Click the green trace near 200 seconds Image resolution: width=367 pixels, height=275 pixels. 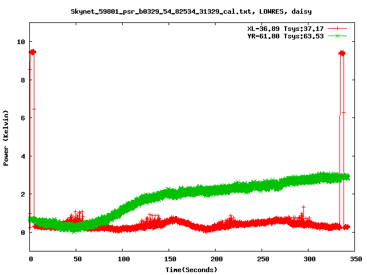point(216,190)
